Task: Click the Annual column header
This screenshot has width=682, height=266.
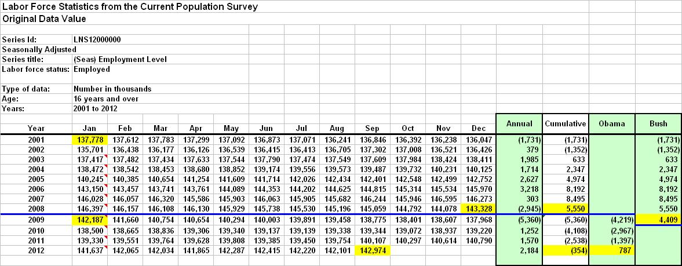Action: (x=519, y=123)
